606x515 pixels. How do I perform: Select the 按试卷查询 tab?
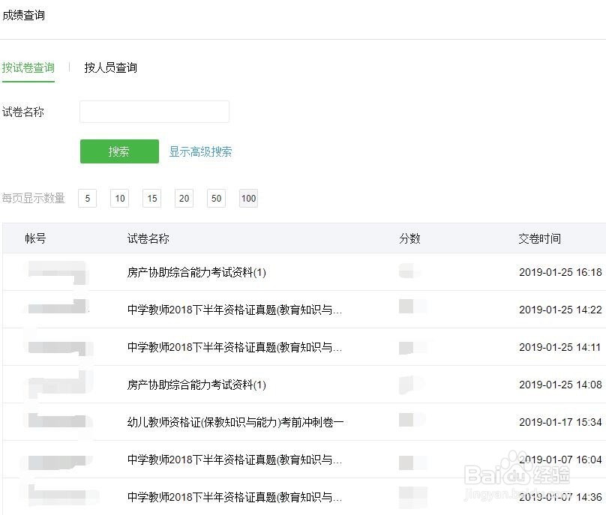tap(28, 67)
